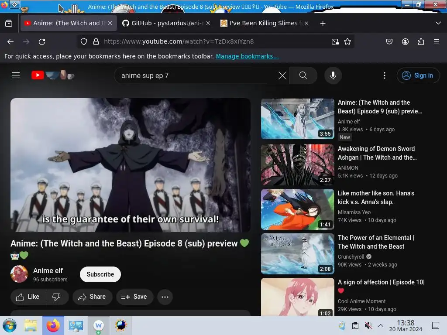This screenshot has width=447, height=335.
Task: Expand hidden system tray icons
Action: pos(381,325)
